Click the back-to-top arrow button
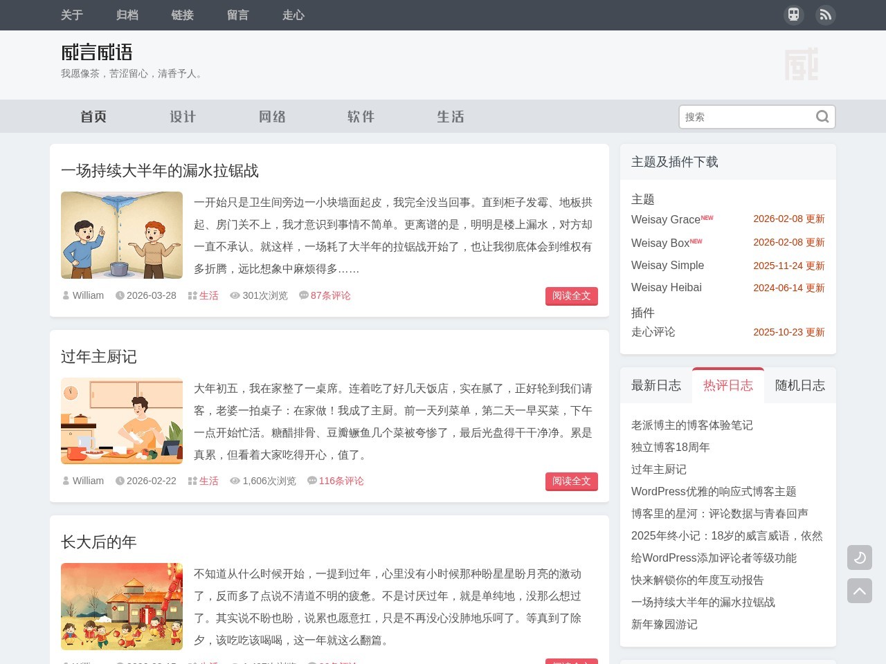The height and width of the screenshot is (664, 886). point(860,591)
